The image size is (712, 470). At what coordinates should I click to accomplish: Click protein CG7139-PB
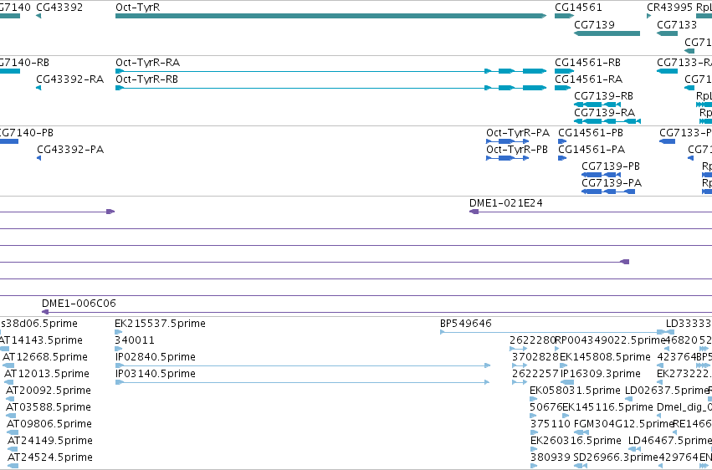point(602,175)
